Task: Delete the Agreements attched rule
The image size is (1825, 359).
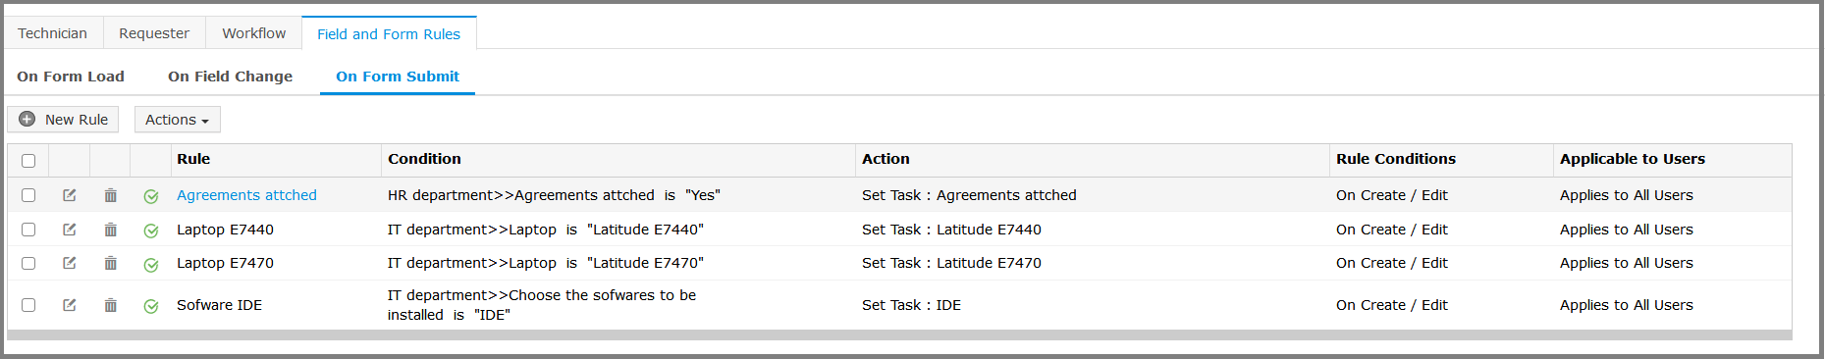Action: (111, 195)
